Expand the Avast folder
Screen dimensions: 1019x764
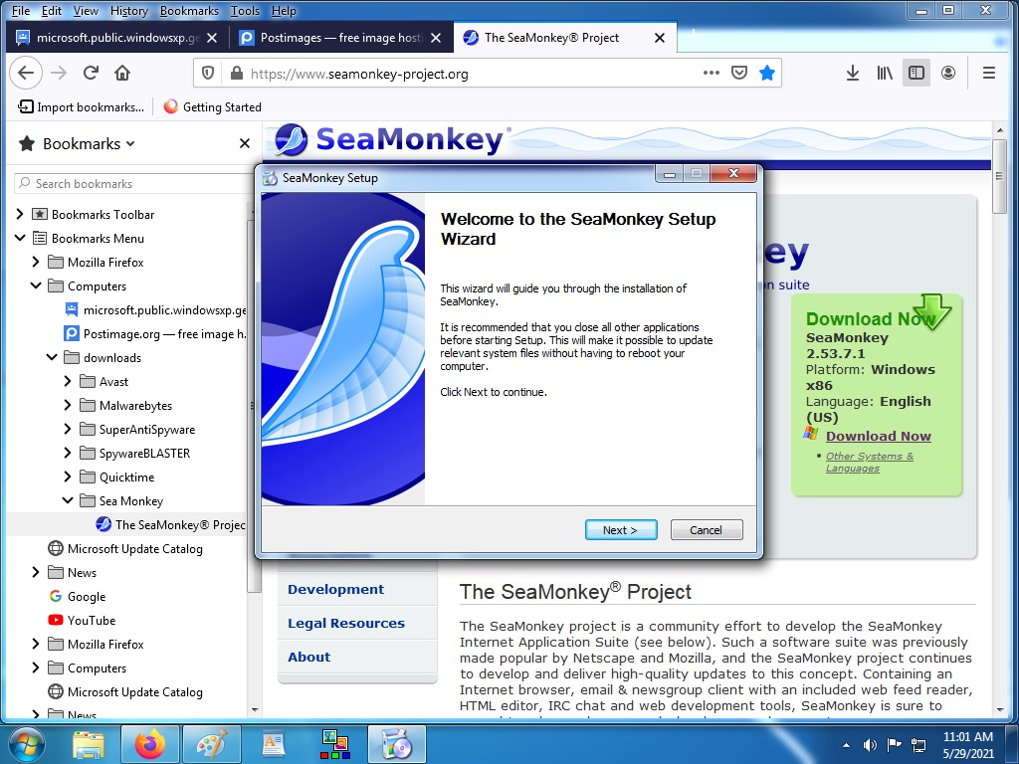pos(68,381)
